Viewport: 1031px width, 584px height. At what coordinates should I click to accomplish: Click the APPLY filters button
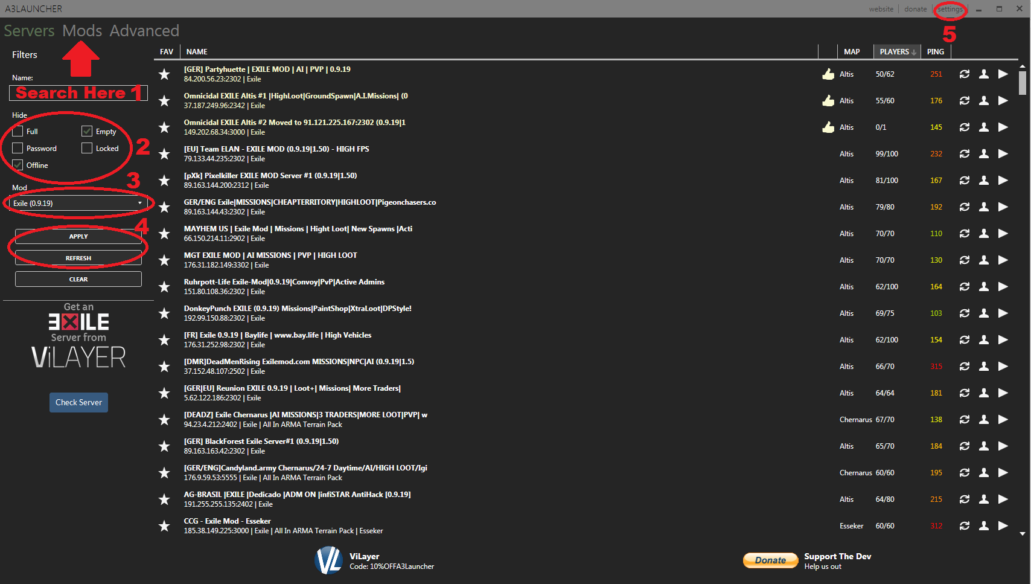[x=78, y=237]
